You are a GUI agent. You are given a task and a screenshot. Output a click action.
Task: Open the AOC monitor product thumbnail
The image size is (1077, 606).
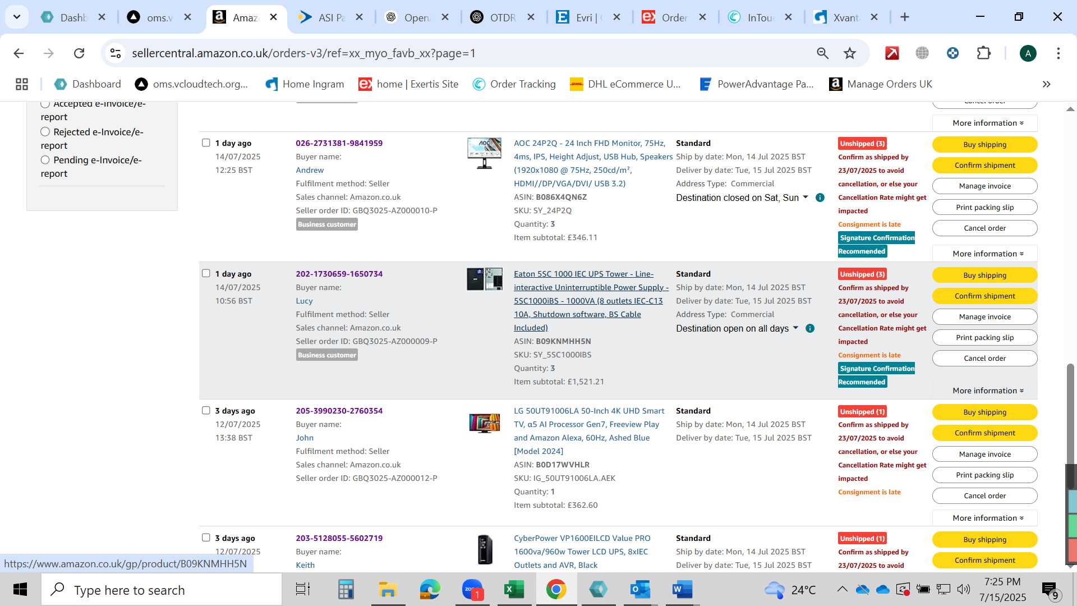point(484,153)
